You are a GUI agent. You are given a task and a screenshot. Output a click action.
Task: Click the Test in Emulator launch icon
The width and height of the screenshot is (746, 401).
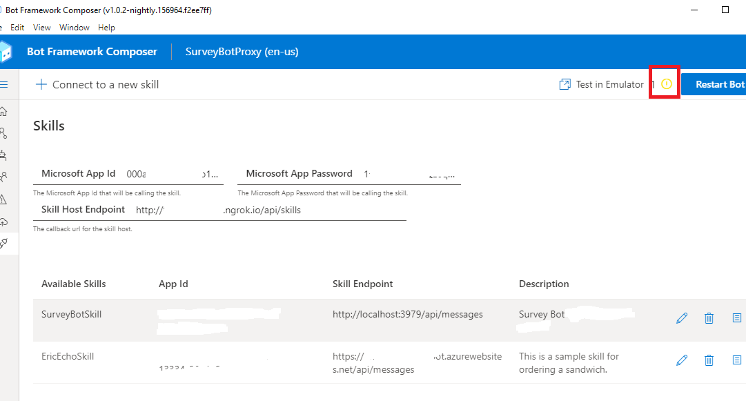(565, 85)
